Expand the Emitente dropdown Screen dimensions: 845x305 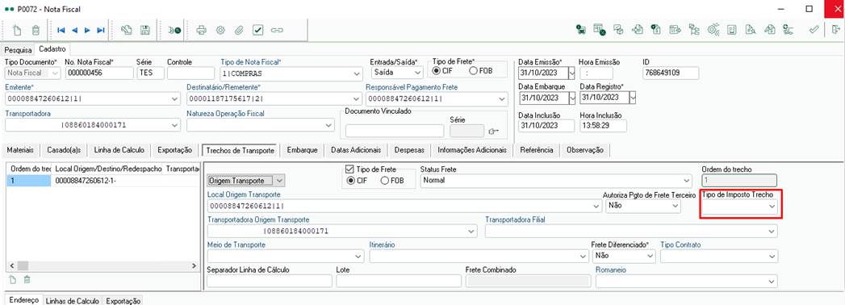174,99
